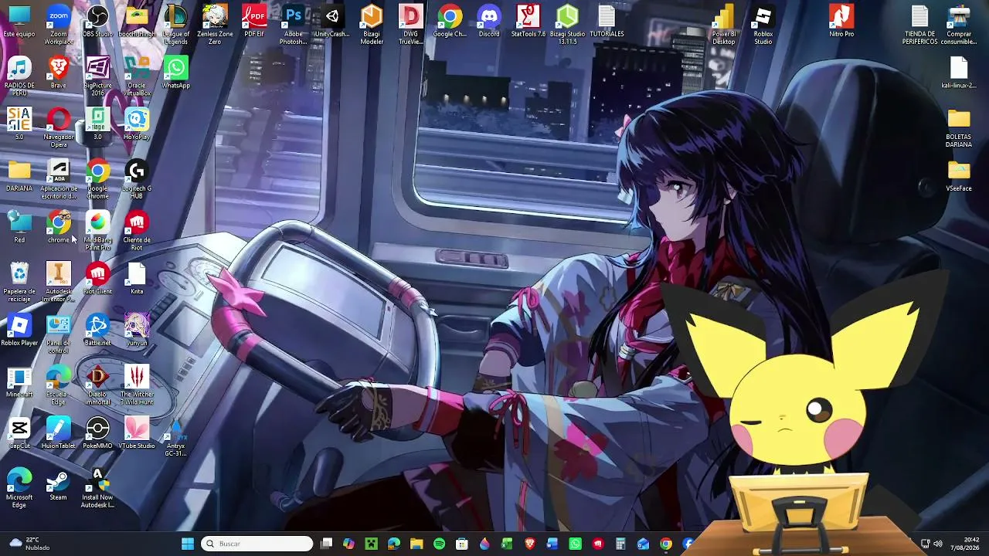Select the Microsoft Edge desktop shortcut
Screen dimensions: 989x556
point(19,489)
